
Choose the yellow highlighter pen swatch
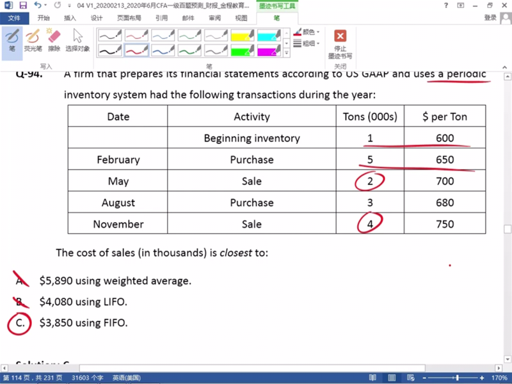[243, 35]
